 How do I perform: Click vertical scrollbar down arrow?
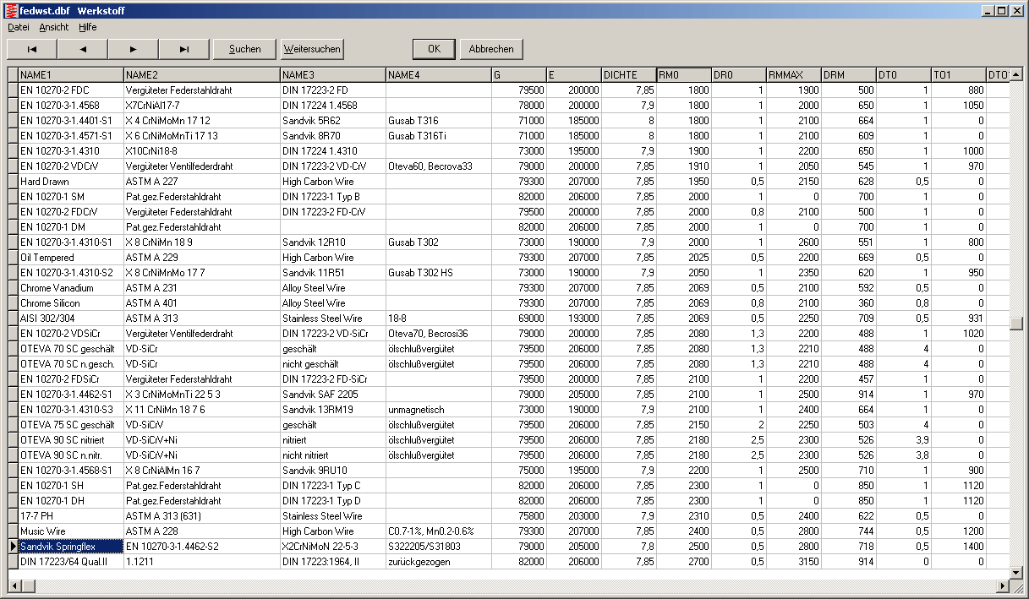(1016, 572)
